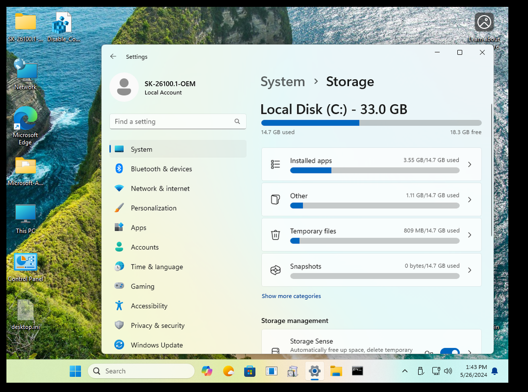Open the SK-26100.1-OEM account name
The width and height of the screenshot is (528, 392).
[x=170, y=84]
